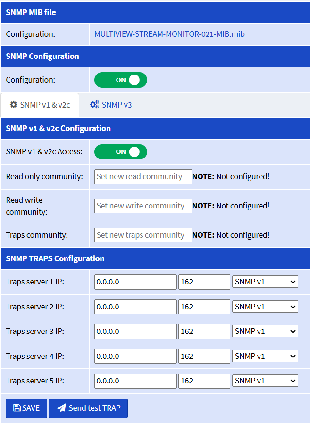This screenshot has width=310, height=424.
Task: Toggle the SNMP v1 & v2c Access switch
Action: click(121, 152)
